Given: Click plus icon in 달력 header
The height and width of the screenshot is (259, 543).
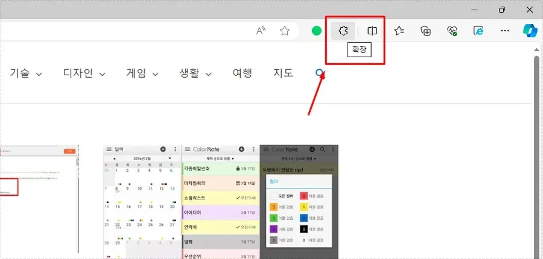Looking at the screenshot, I should (x=163, y=149).
